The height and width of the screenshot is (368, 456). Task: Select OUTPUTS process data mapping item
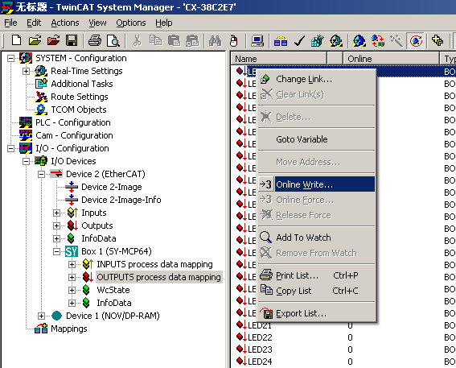[158, 277]
